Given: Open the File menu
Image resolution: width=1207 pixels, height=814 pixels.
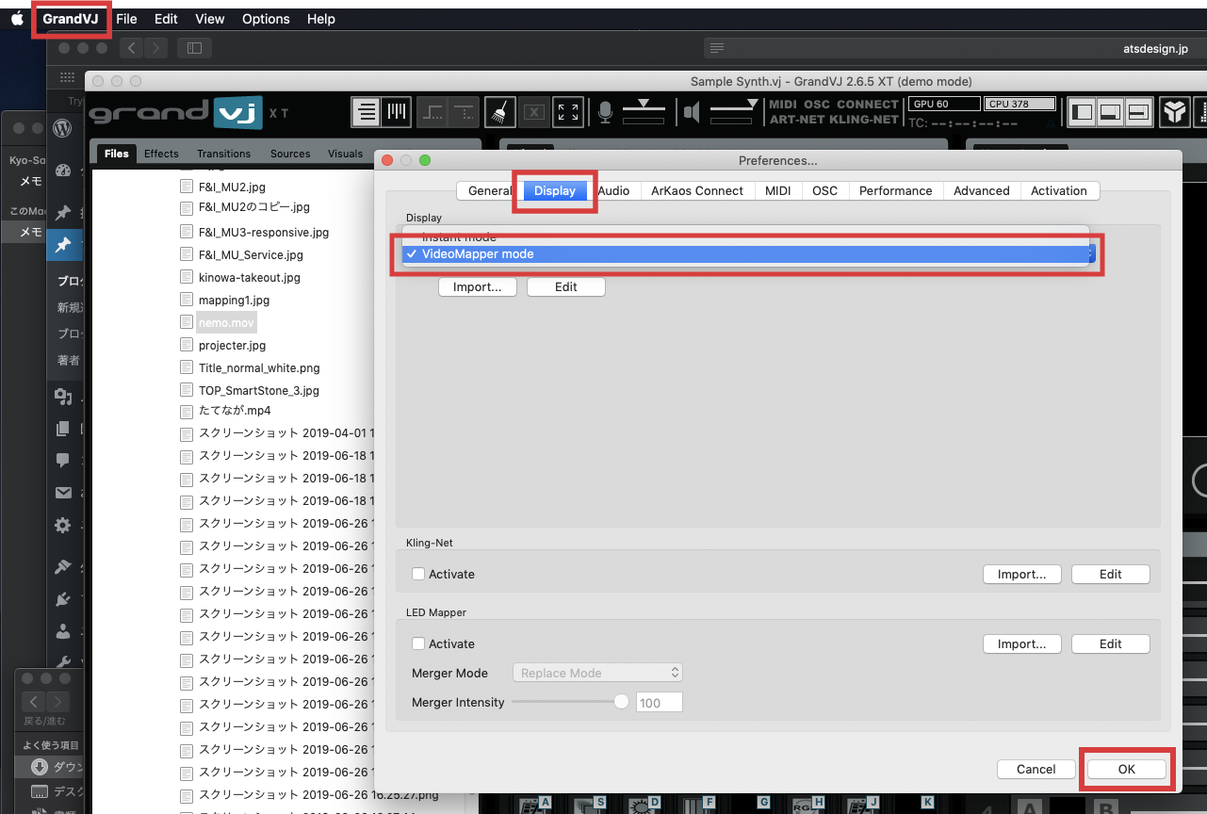Looking at the screenshot, I should coord(126,19).
